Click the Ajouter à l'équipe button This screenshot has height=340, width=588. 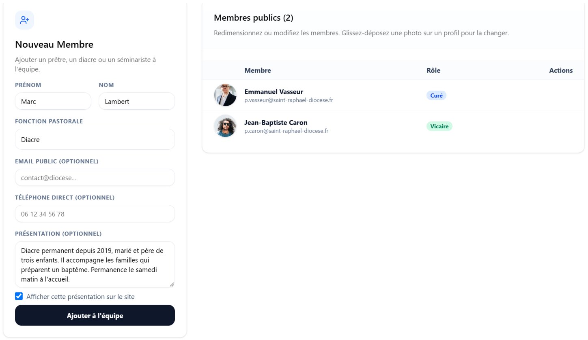coord(95,315)
